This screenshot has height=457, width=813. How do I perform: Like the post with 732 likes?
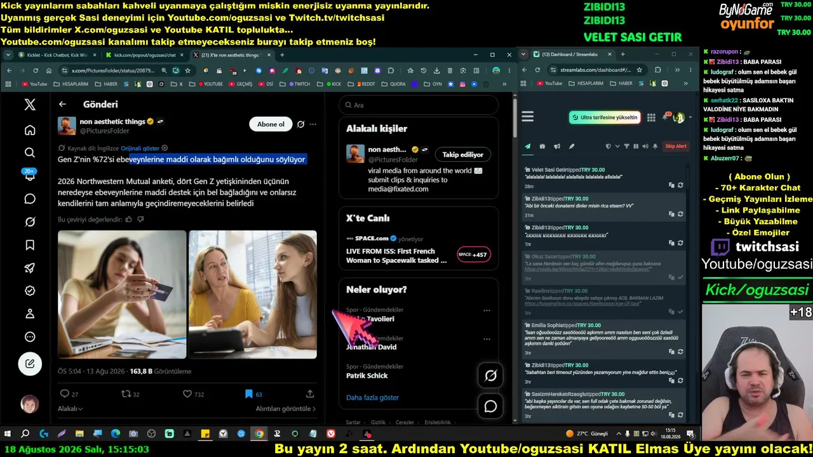point(187,394)
